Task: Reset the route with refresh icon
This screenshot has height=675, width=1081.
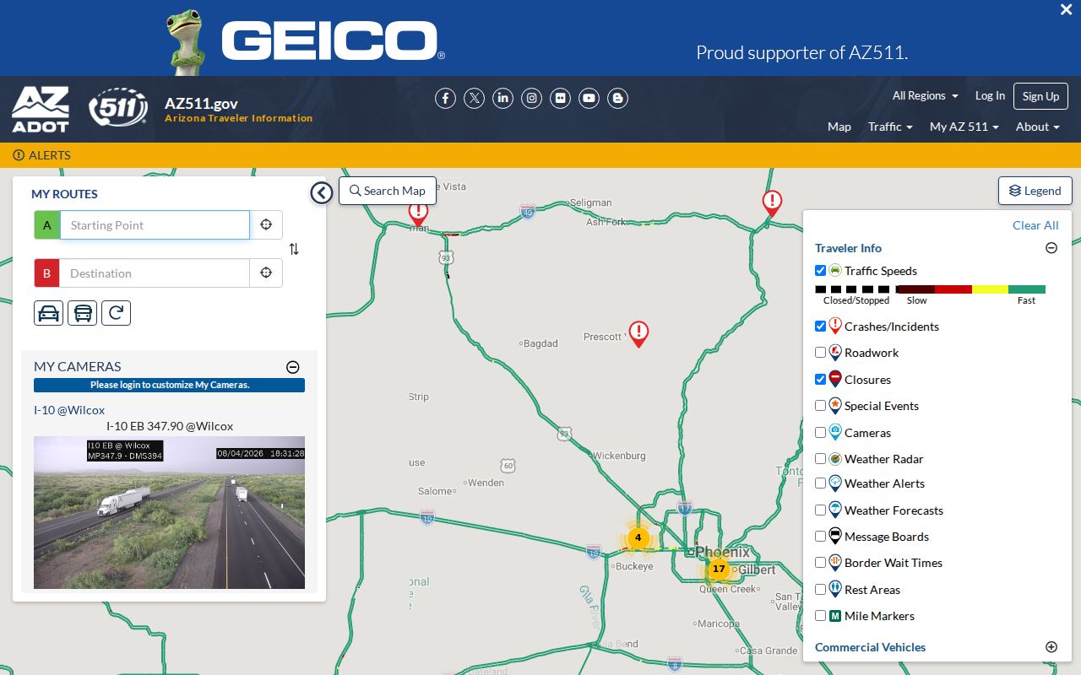Action: click(117, 313)
